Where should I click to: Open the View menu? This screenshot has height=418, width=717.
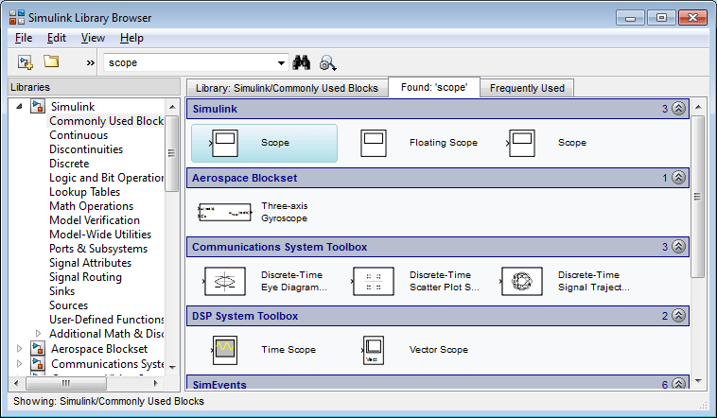point(94,38)
